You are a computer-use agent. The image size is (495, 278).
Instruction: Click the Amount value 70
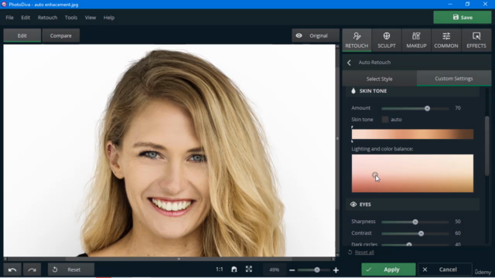(x=458, y=108)
